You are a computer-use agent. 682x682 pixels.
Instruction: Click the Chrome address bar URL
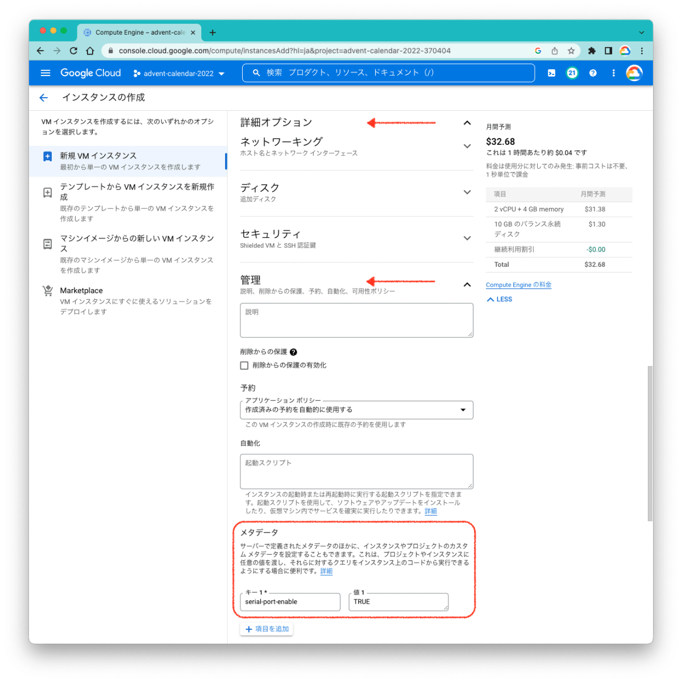(x=285, y=51)
